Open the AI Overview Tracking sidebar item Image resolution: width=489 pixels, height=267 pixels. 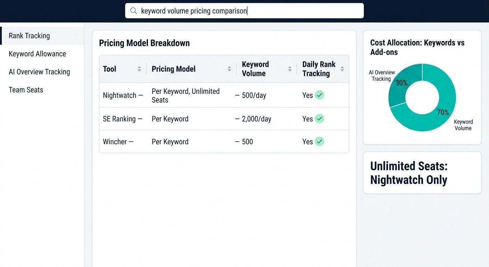click(x=42, y=72)
